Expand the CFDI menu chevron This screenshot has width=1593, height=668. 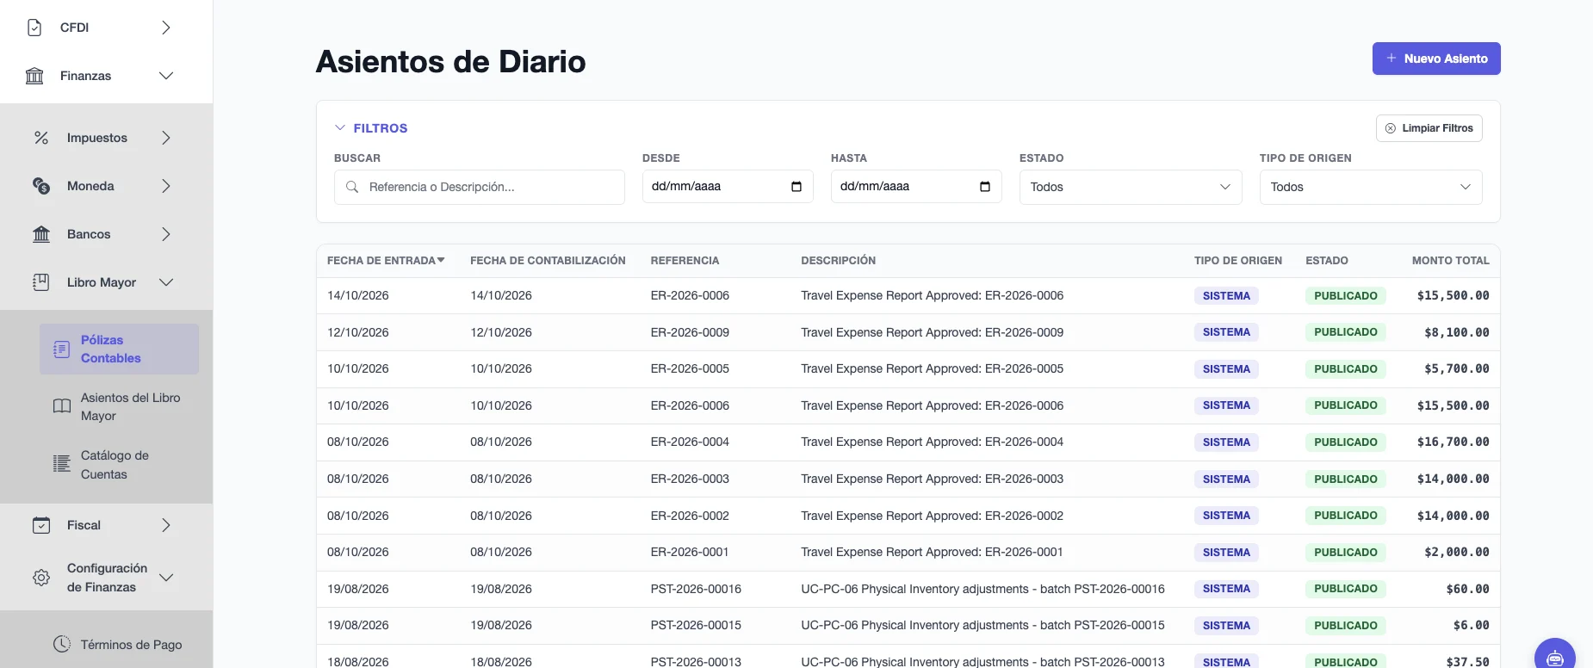coord(166,28)
